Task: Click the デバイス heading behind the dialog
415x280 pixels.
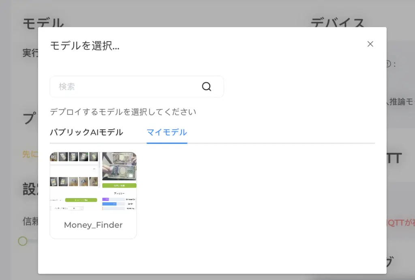Action: pos(338,23)
